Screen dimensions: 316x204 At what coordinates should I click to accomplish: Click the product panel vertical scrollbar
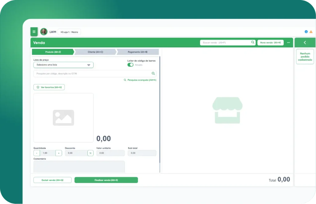[160, 110]
